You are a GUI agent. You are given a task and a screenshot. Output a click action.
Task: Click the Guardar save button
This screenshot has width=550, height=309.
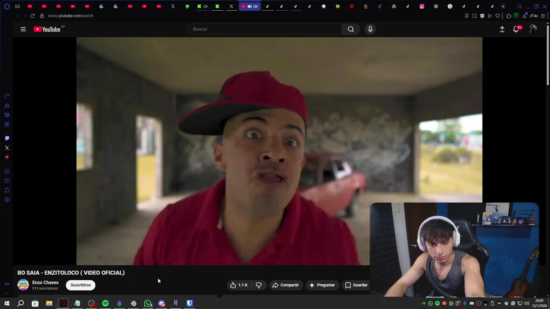356,285
